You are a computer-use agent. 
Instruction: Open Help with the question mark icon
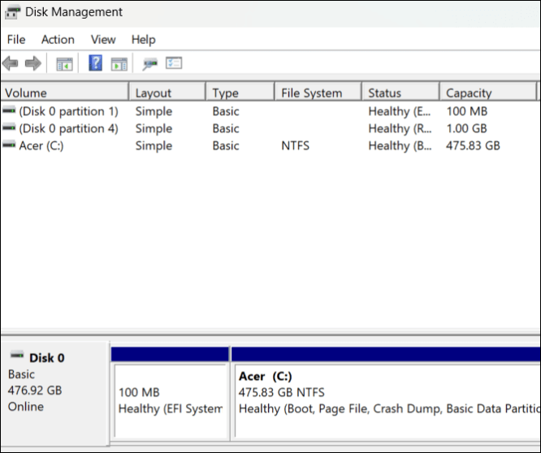(x=95, y=63)
